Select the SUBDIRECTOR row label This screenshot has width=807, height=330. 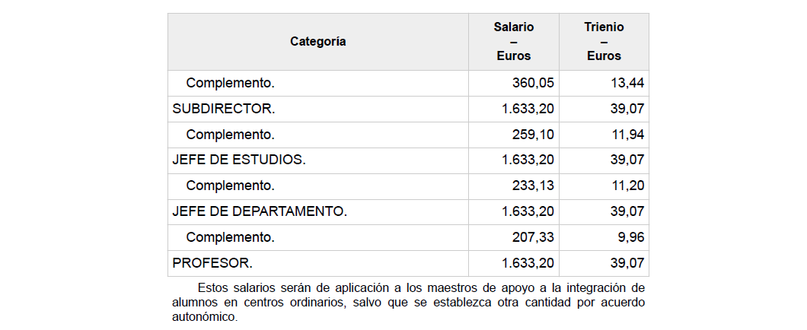(224, 109)
